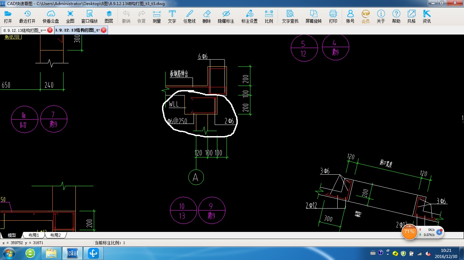
Task: Switch to CAD app in taskbar
Action: coord(72,253)
